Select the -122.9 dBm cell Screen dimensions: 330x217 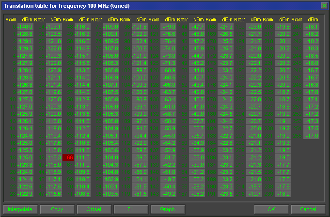tap(25, 194)
